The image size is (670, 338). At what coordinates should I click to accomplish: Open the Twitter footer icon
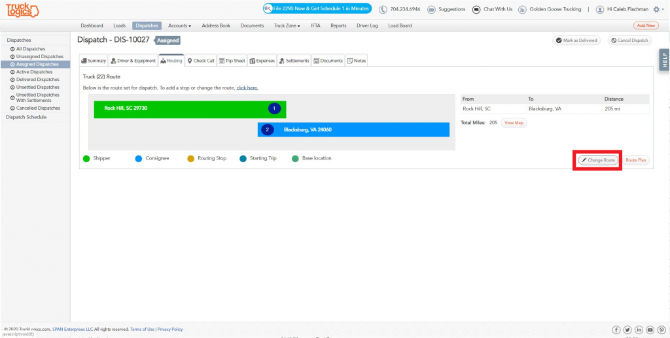pos(627,330)
